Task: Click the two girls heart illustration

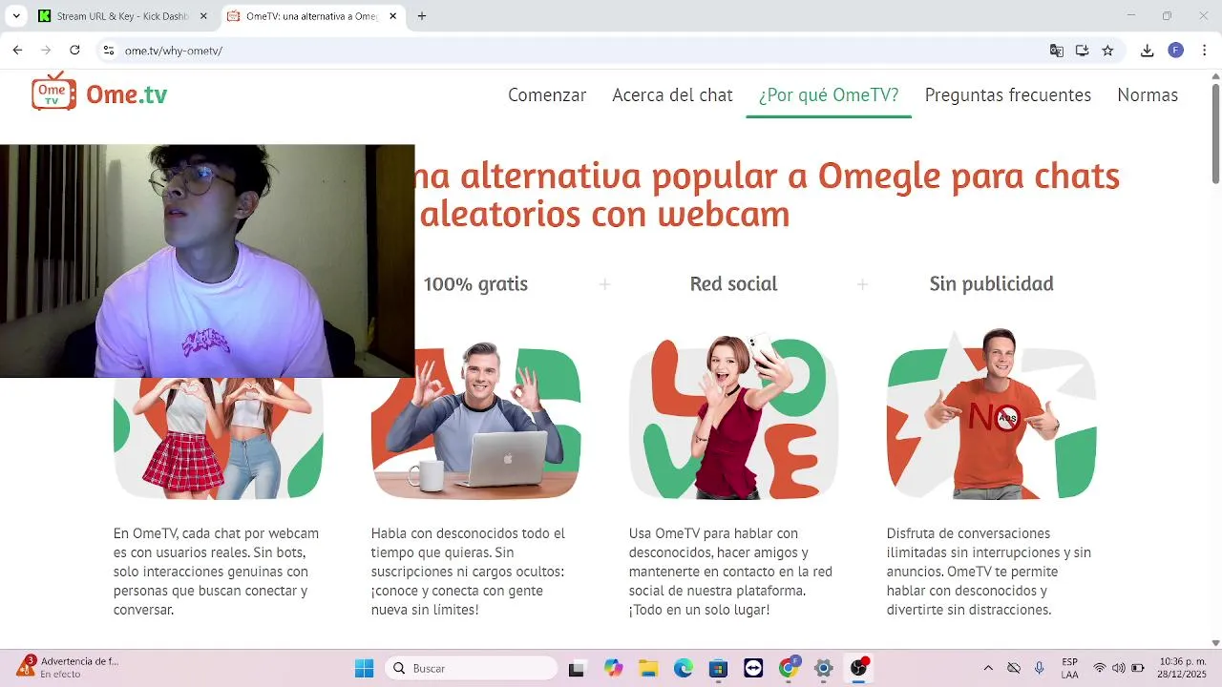Action: (219, 438)
